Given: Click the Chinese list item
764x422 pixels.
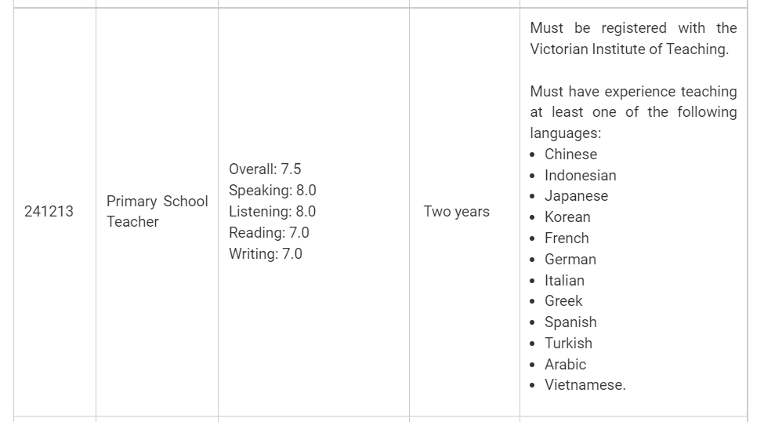Looking at the screenshot, I should 570,155.
